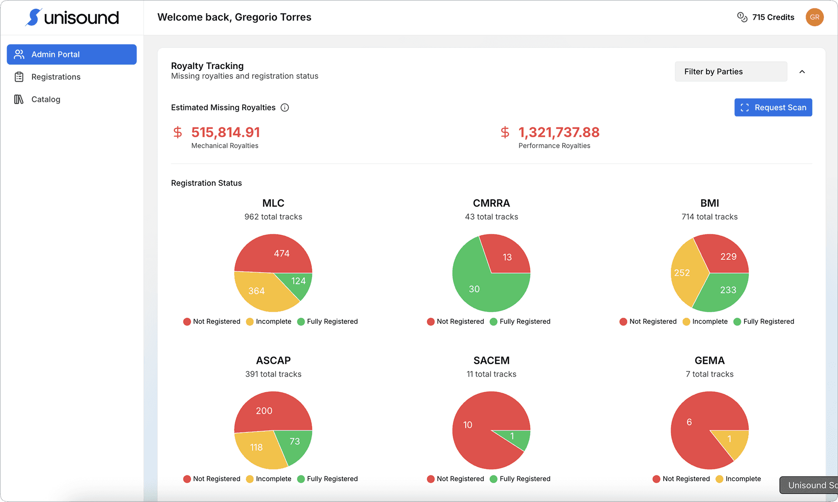
Task: Toggle MLC Incomplete legend
Action: coord(269,322)
